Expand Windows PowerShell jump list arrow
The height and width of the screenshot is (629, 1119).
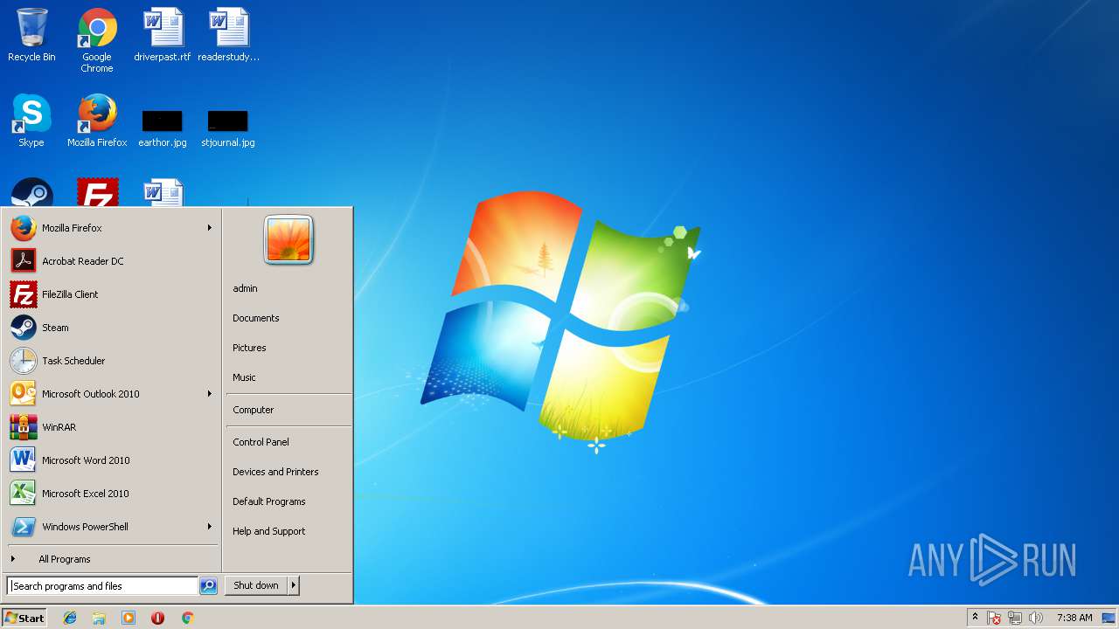pyautogui.click(x=209, y=527)
